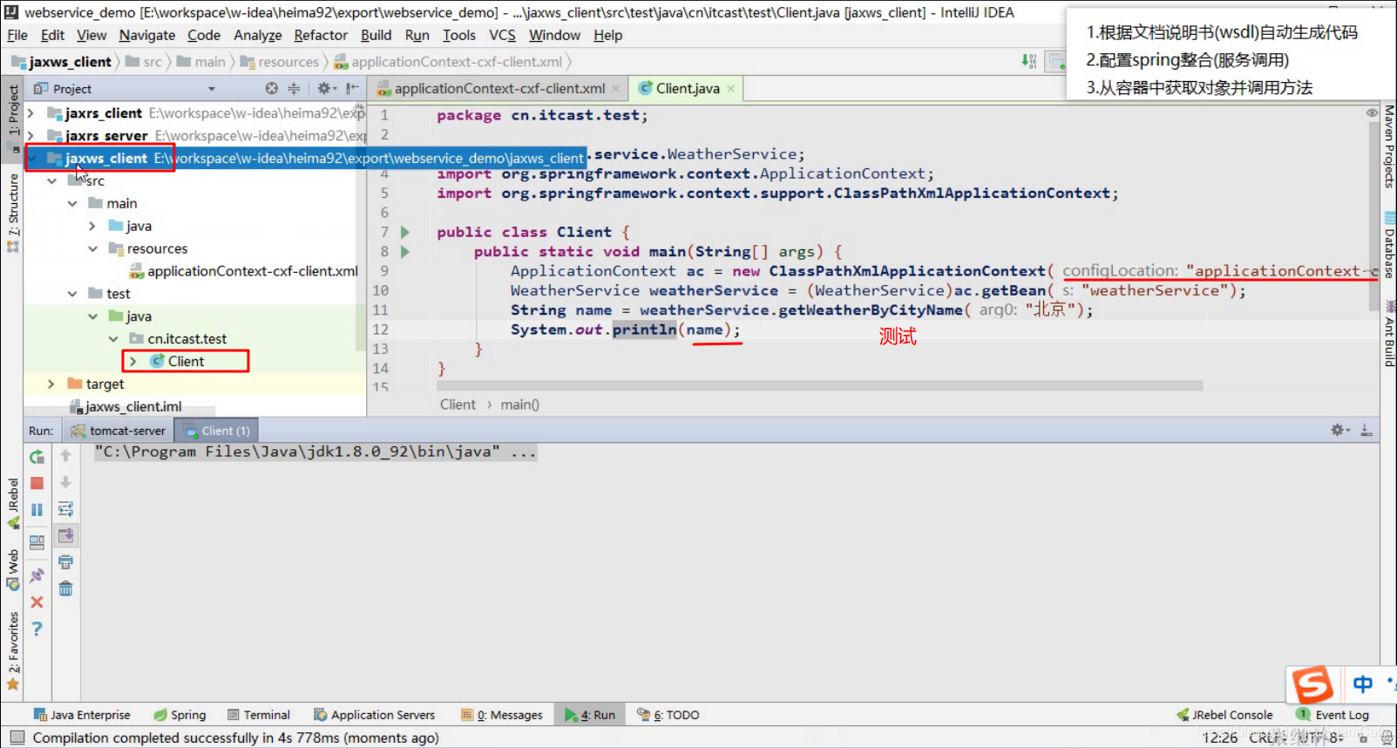This screenshot has height=748, width=1397.
Task: Rerun the Client run configuration
Action: [37, 457]
